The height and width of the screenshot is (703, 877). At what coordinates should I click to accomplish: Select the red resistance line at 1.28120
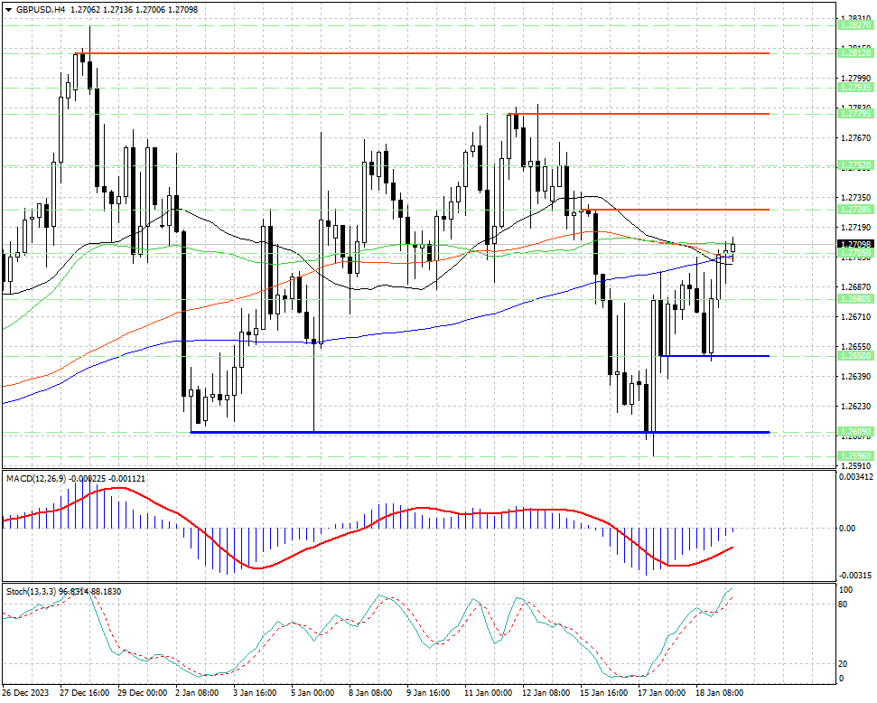point(423,53)
